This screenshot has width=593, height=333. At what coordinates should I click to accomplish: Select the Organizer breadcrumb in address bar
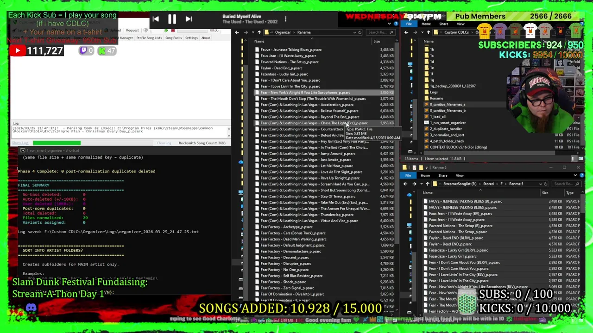pyautogui.click(x=283, y=32)
